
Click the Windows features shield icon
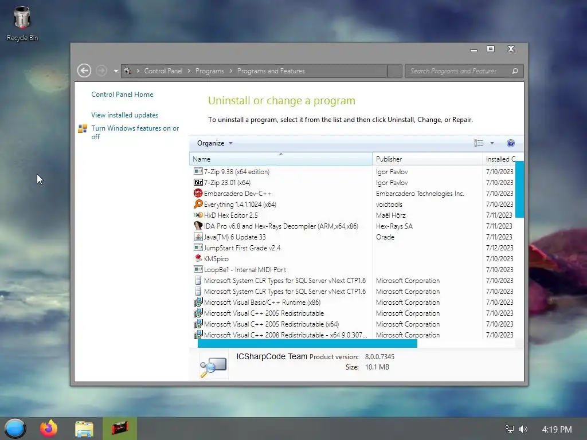click(83, 129)
